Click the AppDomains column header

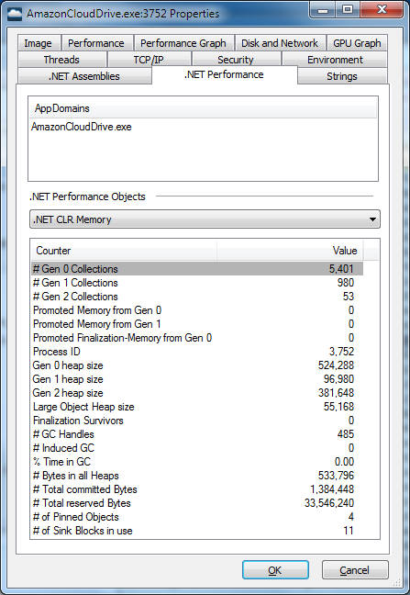click(x=203, y=108)
